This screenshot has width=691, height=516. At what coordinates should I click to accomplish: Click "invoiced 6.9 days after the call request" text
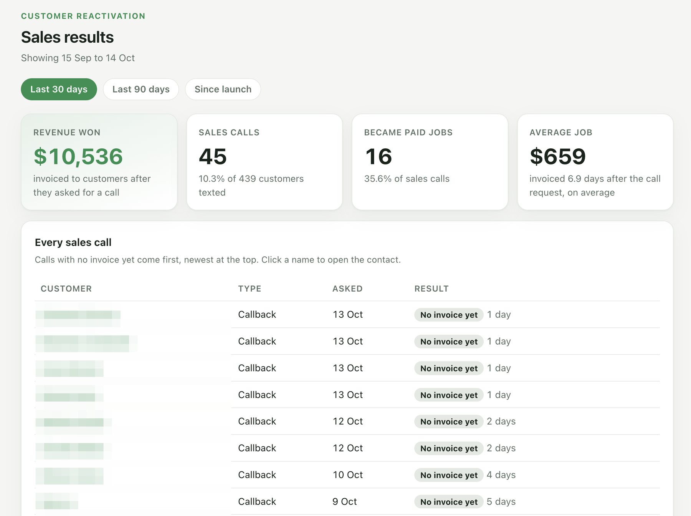click(595, 186)
